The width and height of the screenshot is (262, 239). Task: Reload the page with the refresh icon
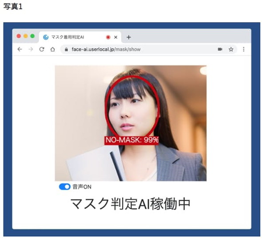point(42,49)
